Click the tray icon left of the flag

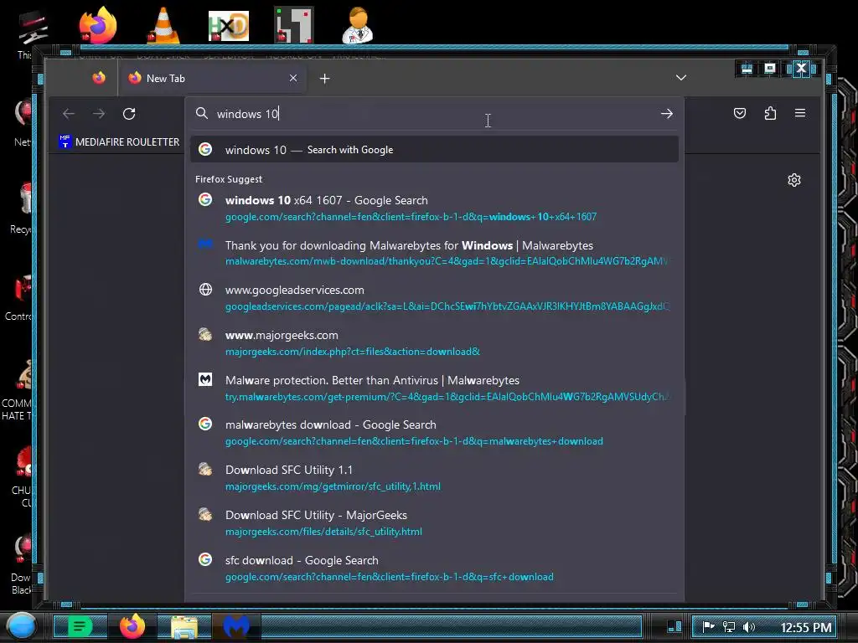(x=675, y=626)
